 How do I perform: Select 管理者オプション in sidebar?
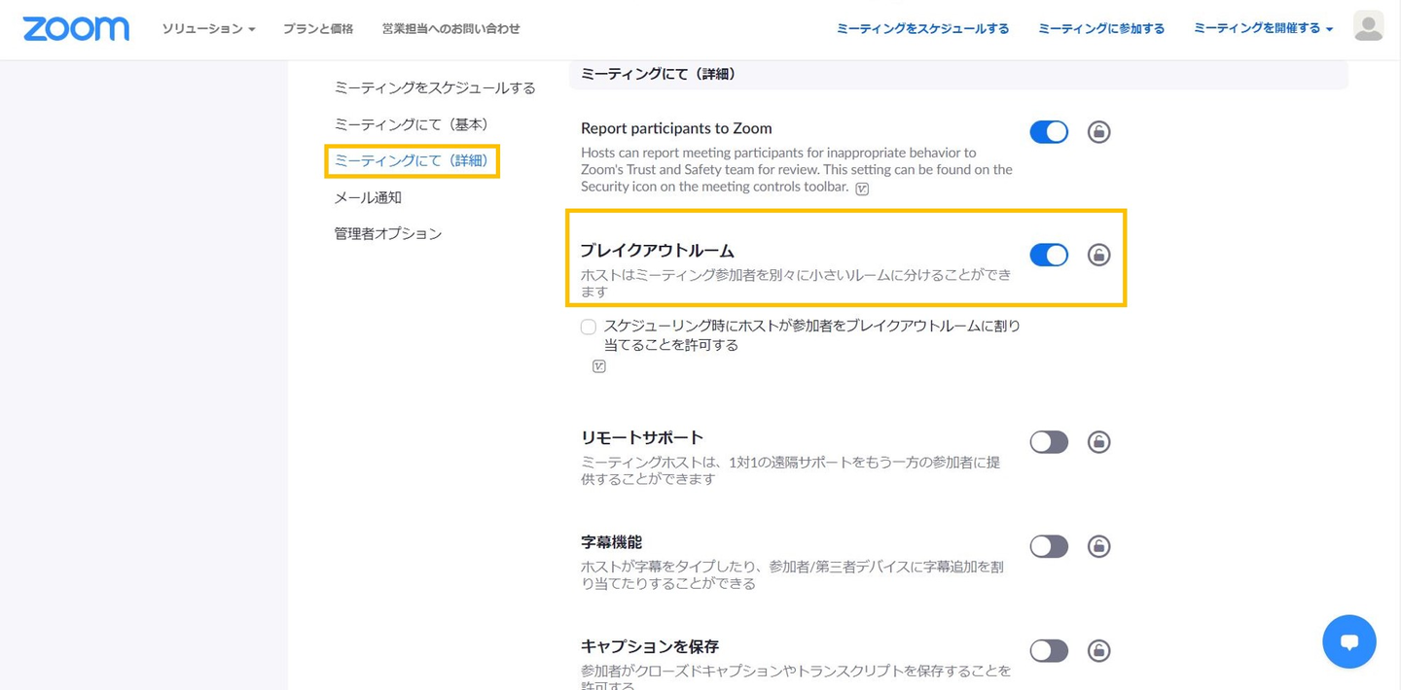388,233
